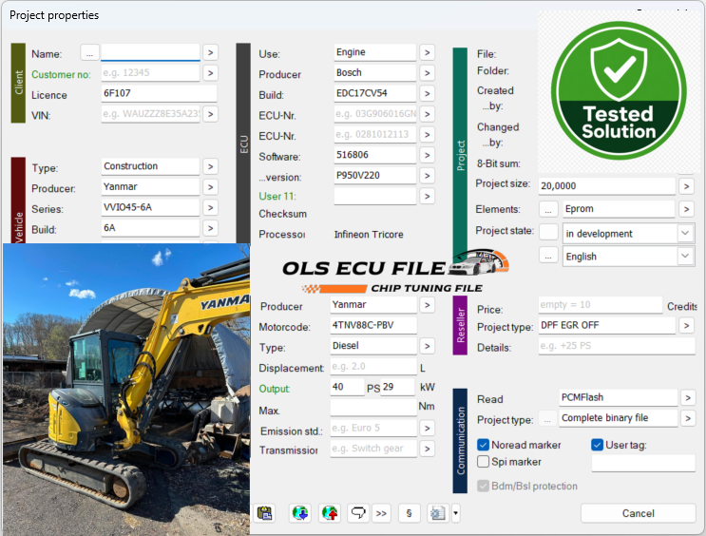Click the arrow beside the Transmission field

[x=427, y=449]
